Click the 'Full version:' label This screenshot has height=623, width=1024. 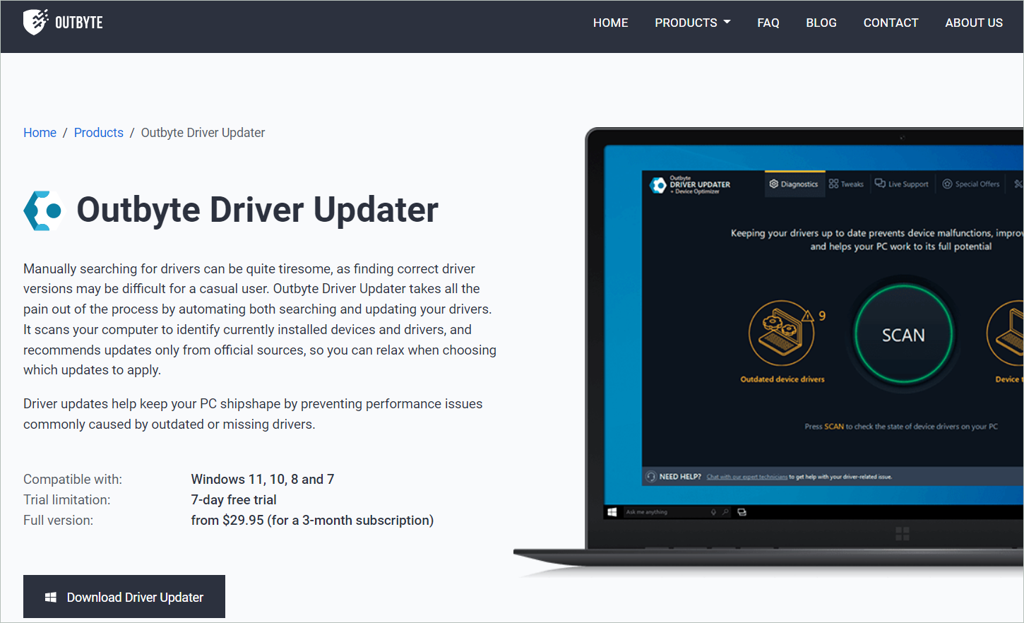tap(58, 521)
